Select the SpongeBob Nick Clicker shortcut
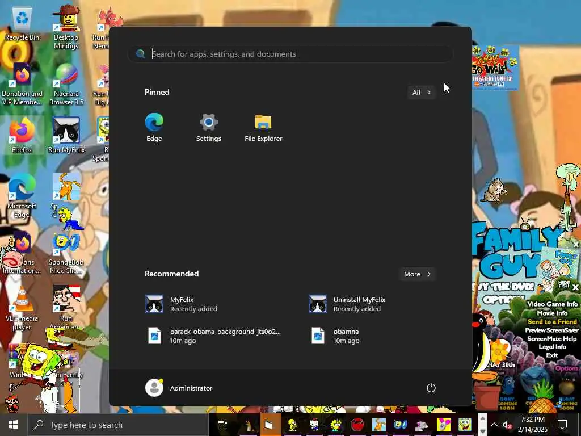Viewport: 581px width, 436px height. coord(66,253)
